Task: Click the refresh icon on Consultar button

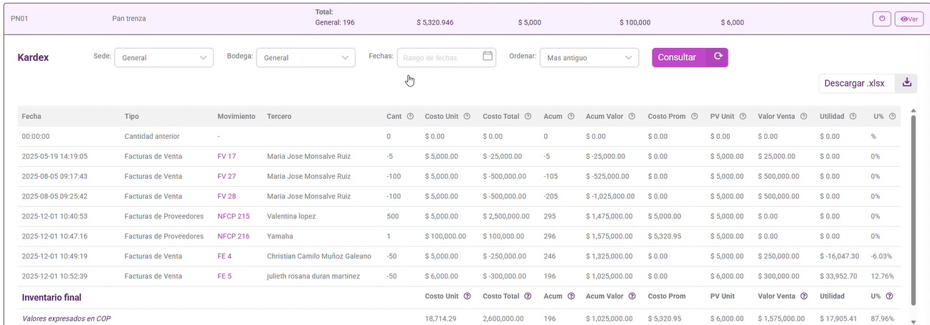Action: click(x=717, y=57)
